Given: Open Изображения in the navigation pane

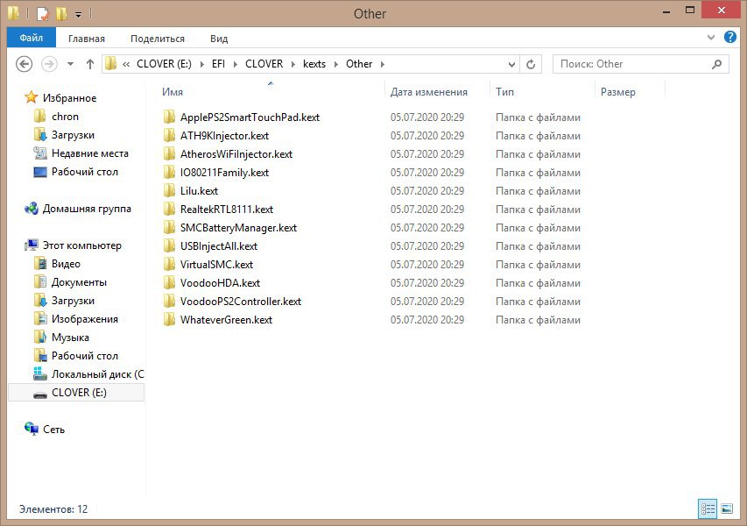Looking at the screenshot, I should 84,319.
